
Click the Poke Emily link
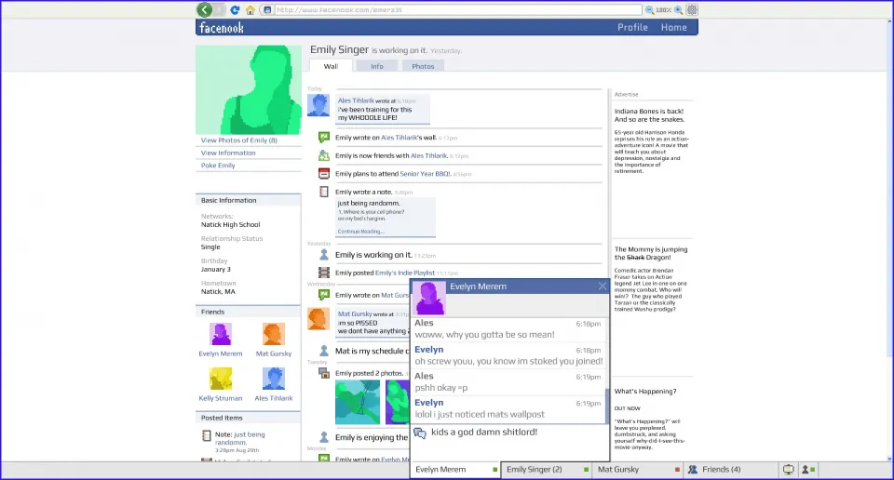218,166
